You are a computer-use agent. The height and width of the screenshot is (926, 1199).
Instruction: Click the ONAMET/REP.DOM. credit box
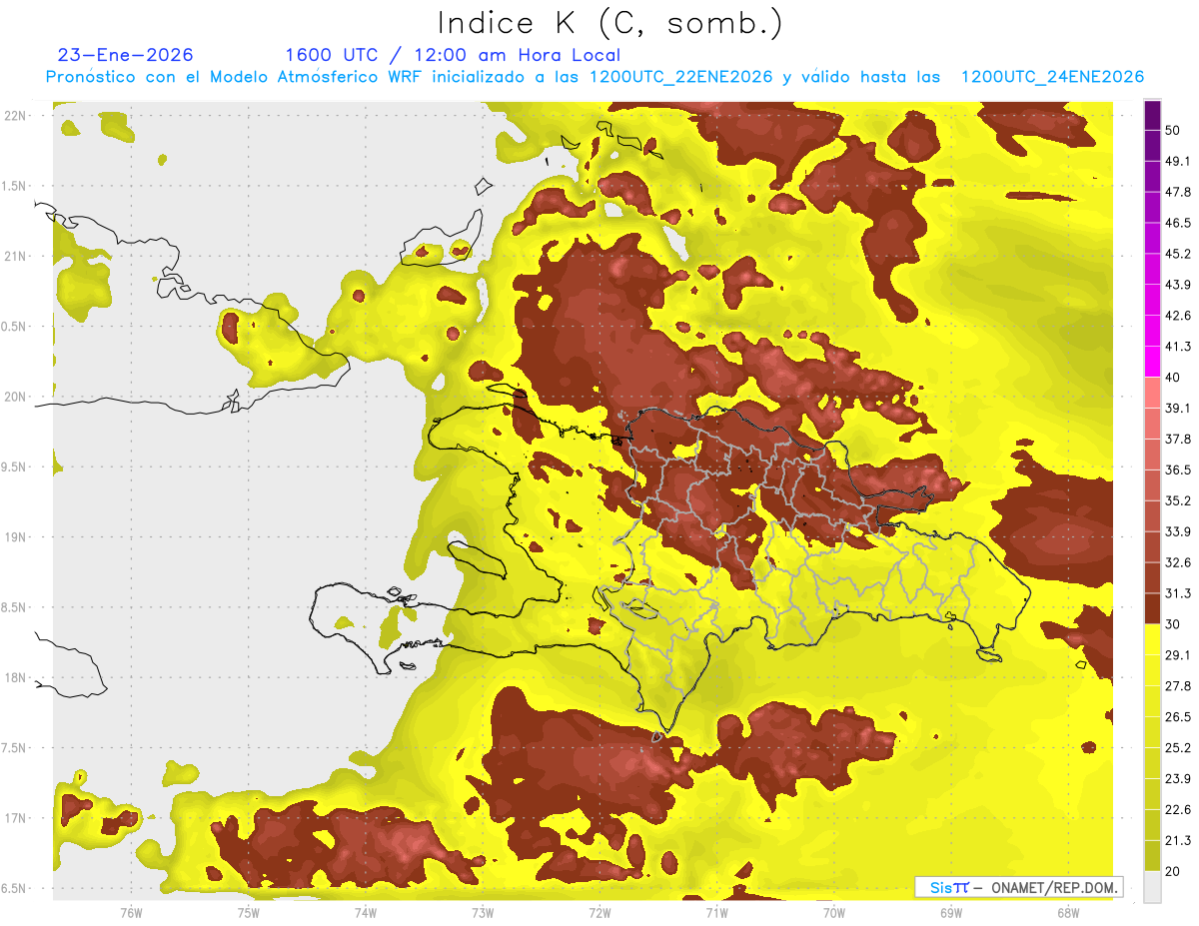click(1018, 887)
